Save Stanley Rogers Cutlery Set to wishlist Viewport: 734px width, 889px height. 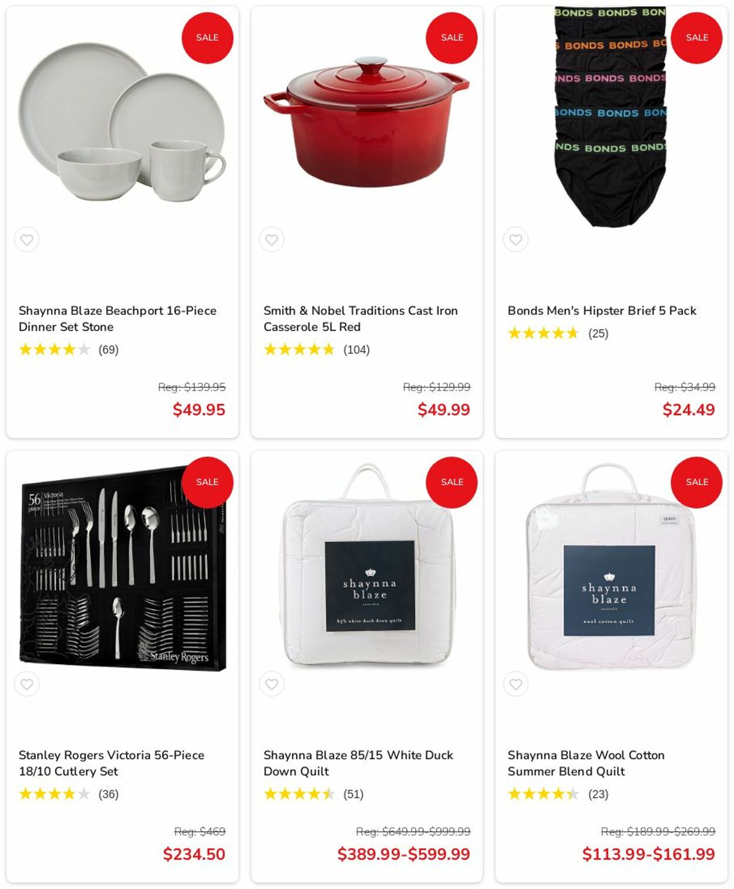pos(26,684)
